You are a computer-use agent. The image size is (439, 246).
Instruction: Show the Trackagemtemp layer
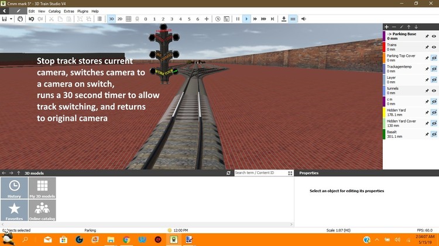[434, 69]
